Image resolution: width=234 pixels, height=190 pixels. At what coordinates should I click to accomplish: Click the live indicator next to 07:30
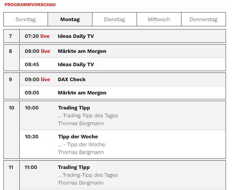tap(45, 36)
